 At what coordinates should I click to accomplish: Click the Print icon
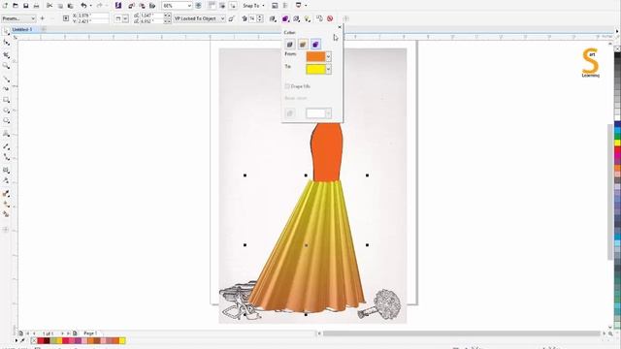[36, 6]
